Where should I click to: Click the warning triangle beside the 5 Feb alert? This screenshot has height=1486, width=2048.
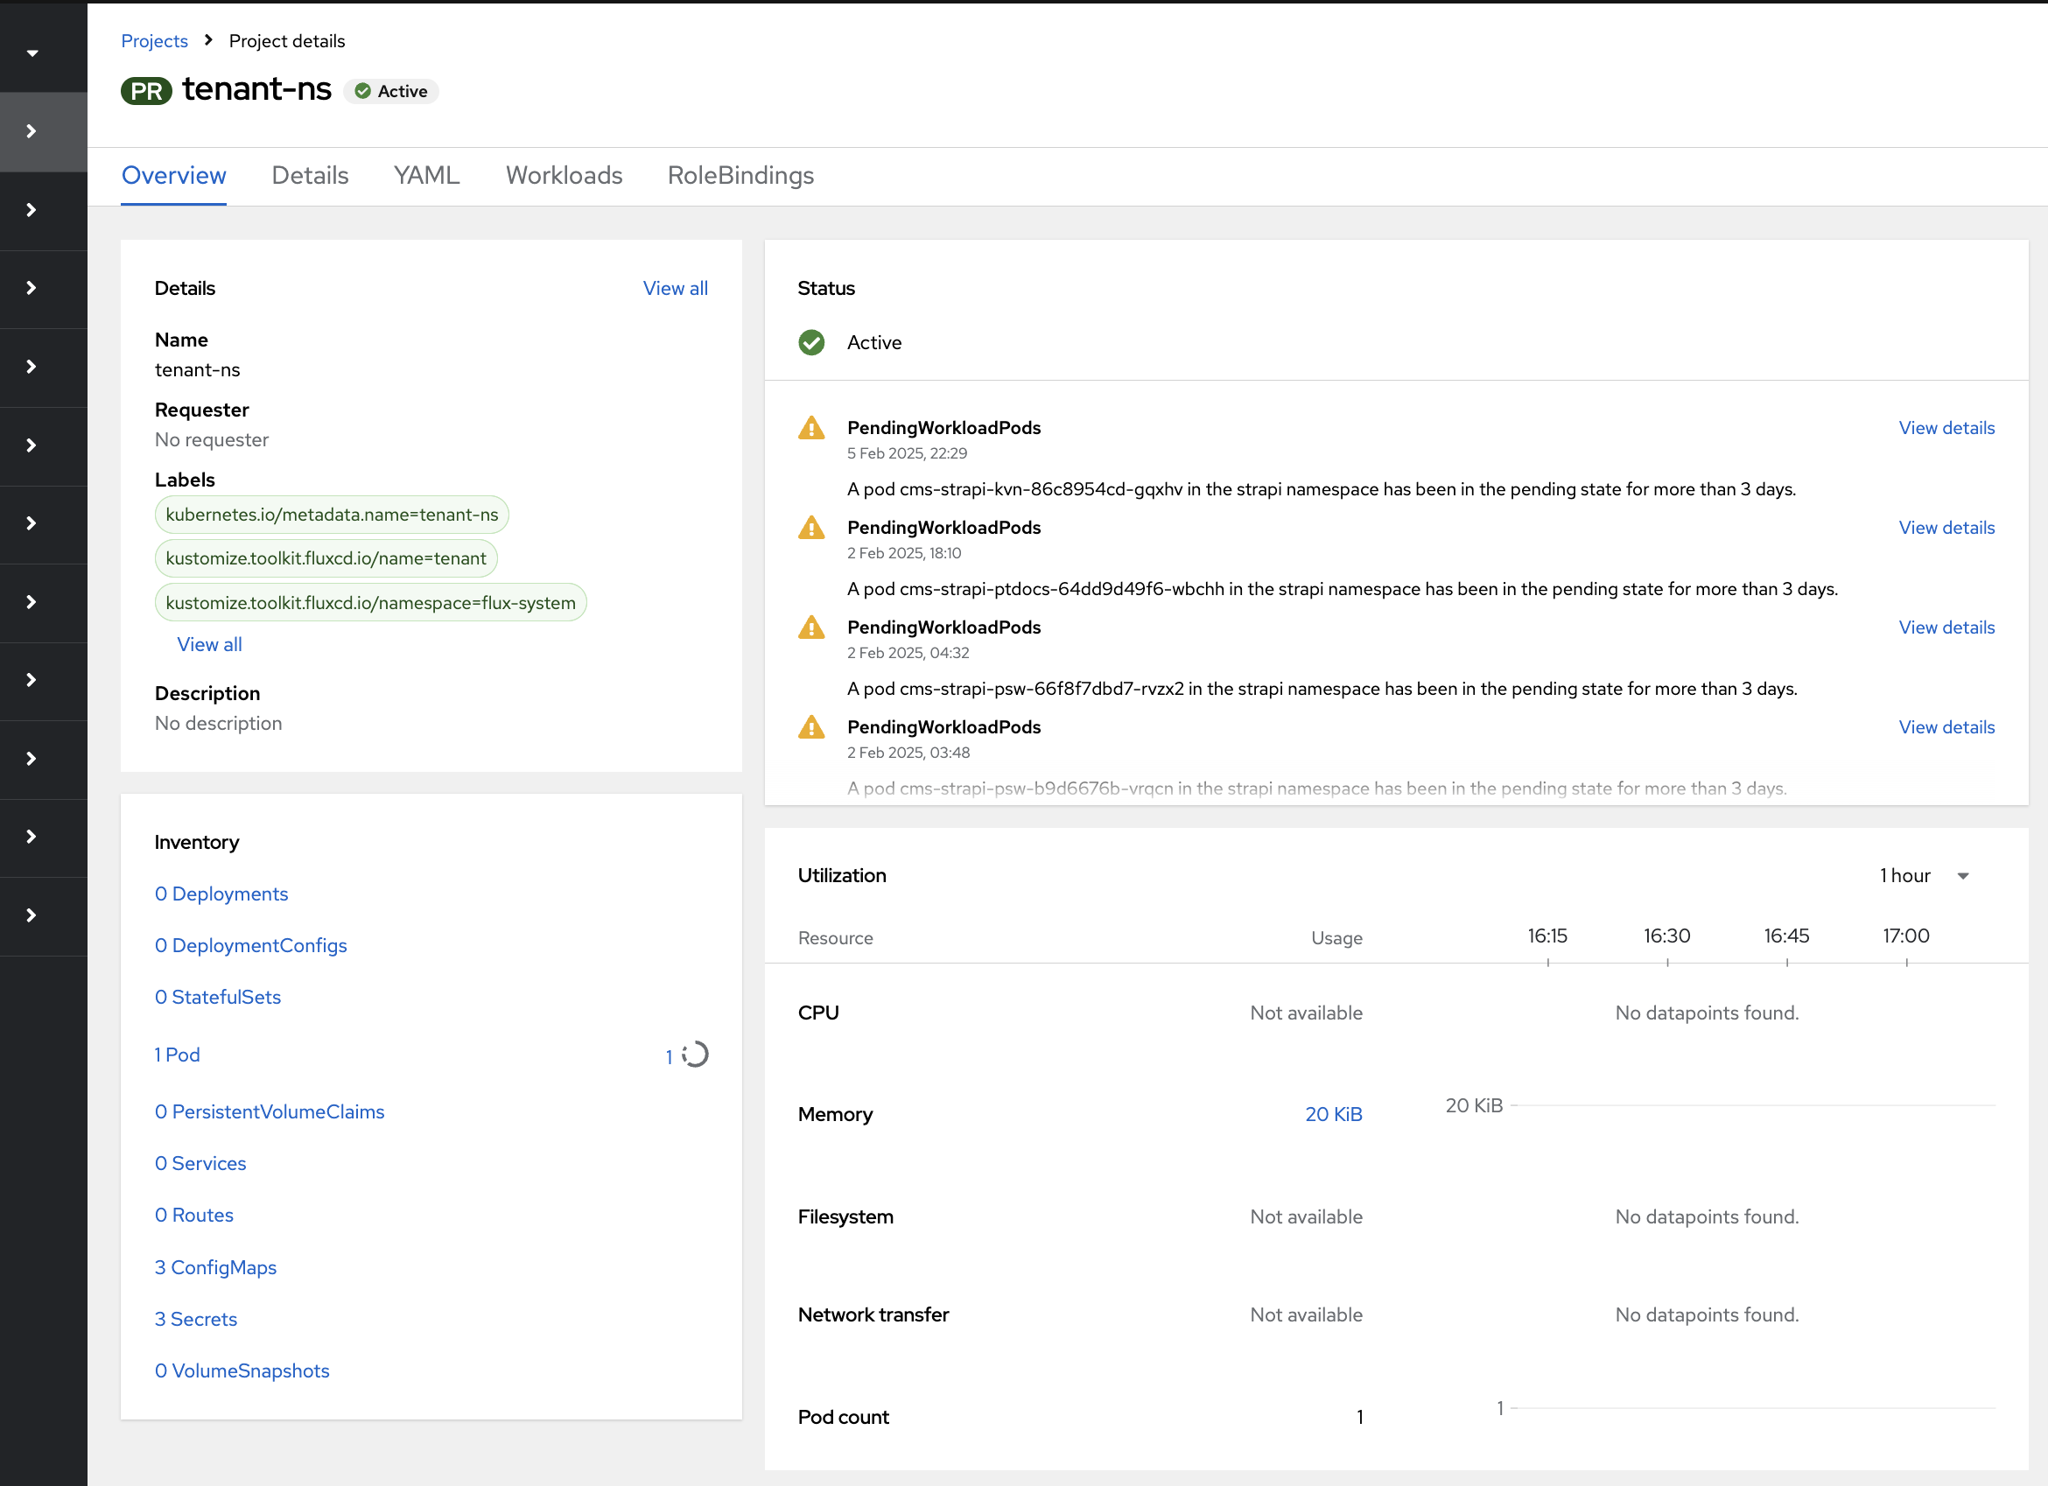811,427
